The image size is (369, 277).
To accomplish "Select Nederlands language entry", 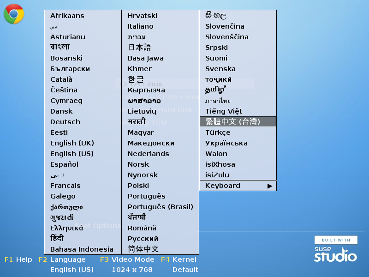I will [x=148, y=154].
